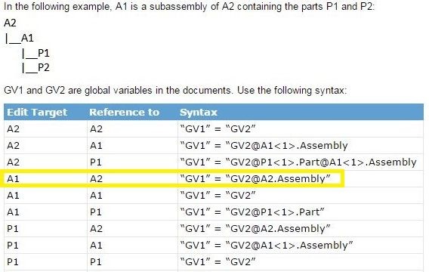429x272 pixels.
Task: Click intro sentence about A1 subassembly
Action: [189, 7]
